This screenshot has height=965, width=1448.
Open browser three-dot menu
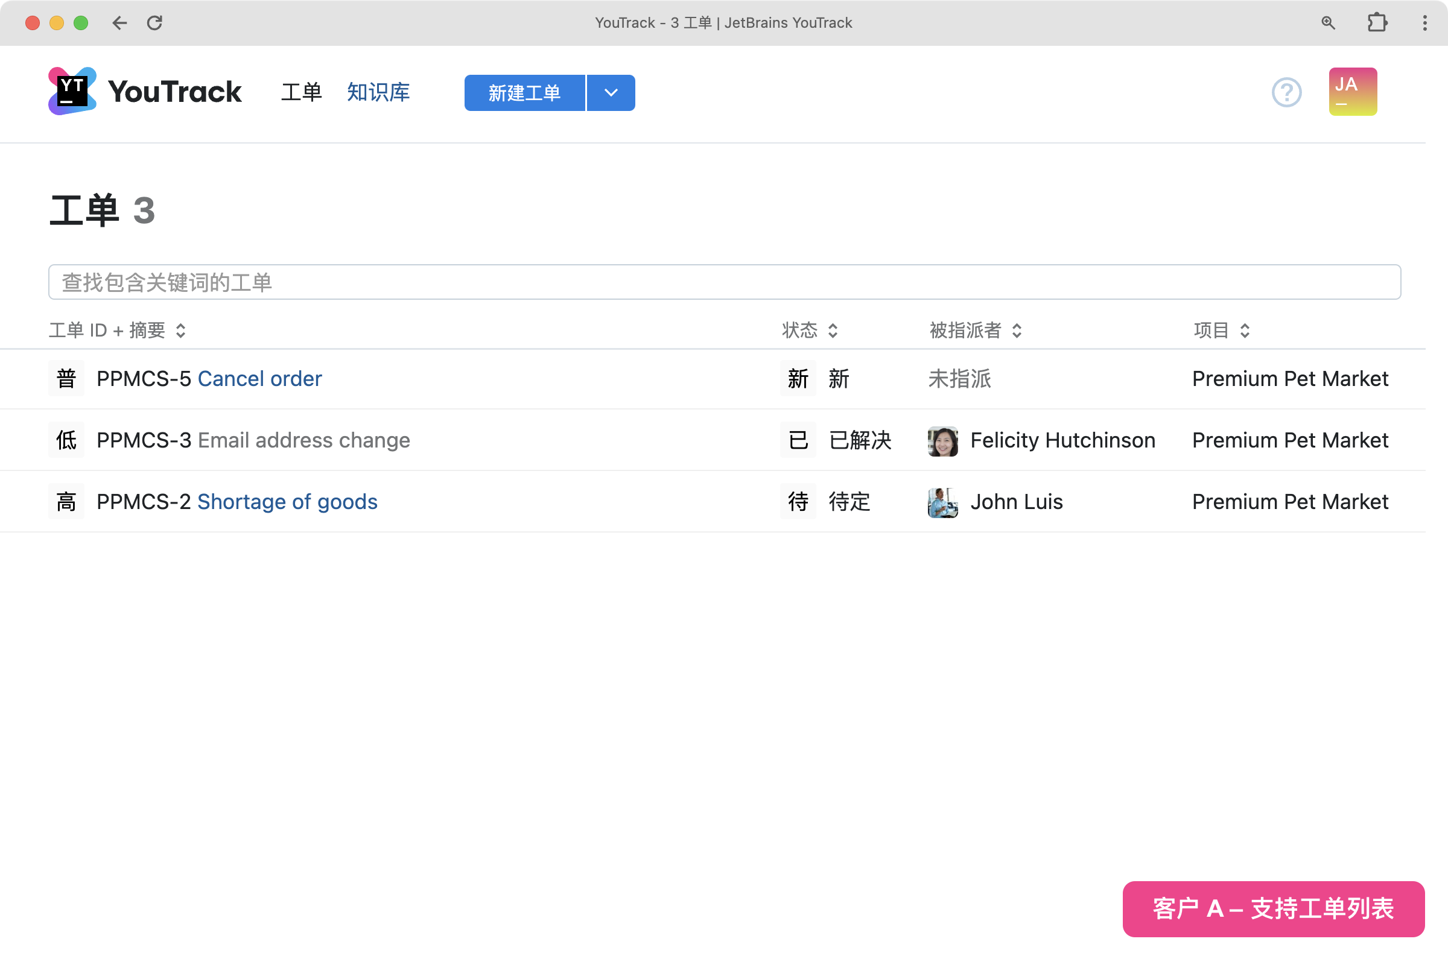point(1424,23)
